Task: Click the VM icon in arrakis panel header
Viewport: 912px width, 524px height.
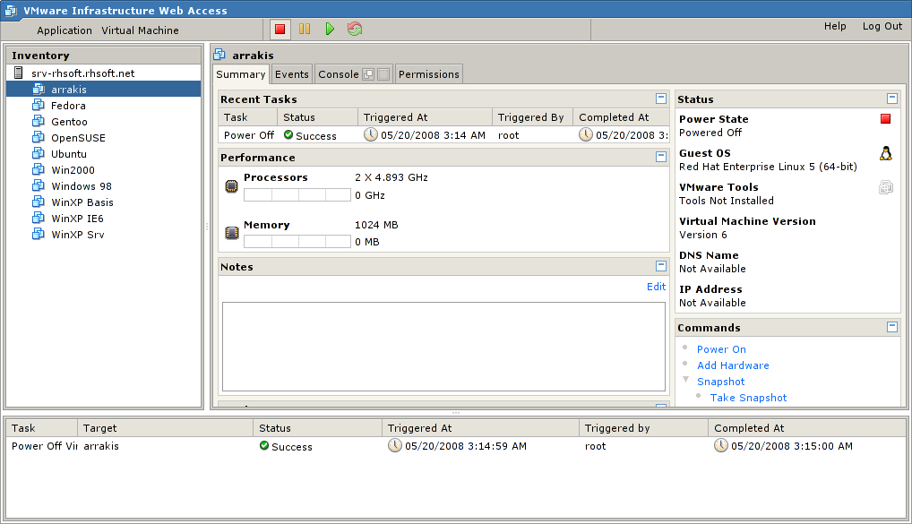Action: (x=219, y=55)
